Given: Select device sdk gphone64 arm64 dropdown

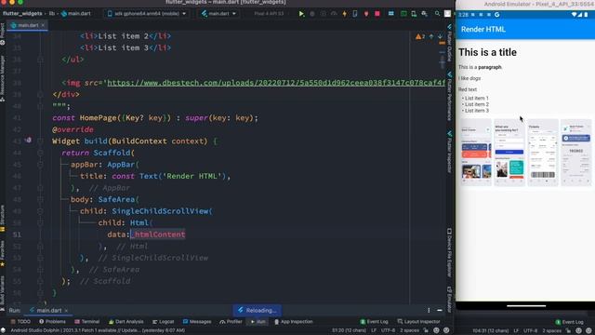Looking at the screenshot, I should coord(147,14).
